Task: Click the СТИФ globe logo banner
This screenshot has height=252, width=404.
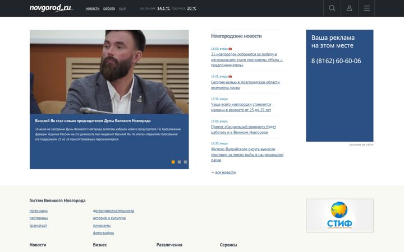Action: click(x=339, y=216)
